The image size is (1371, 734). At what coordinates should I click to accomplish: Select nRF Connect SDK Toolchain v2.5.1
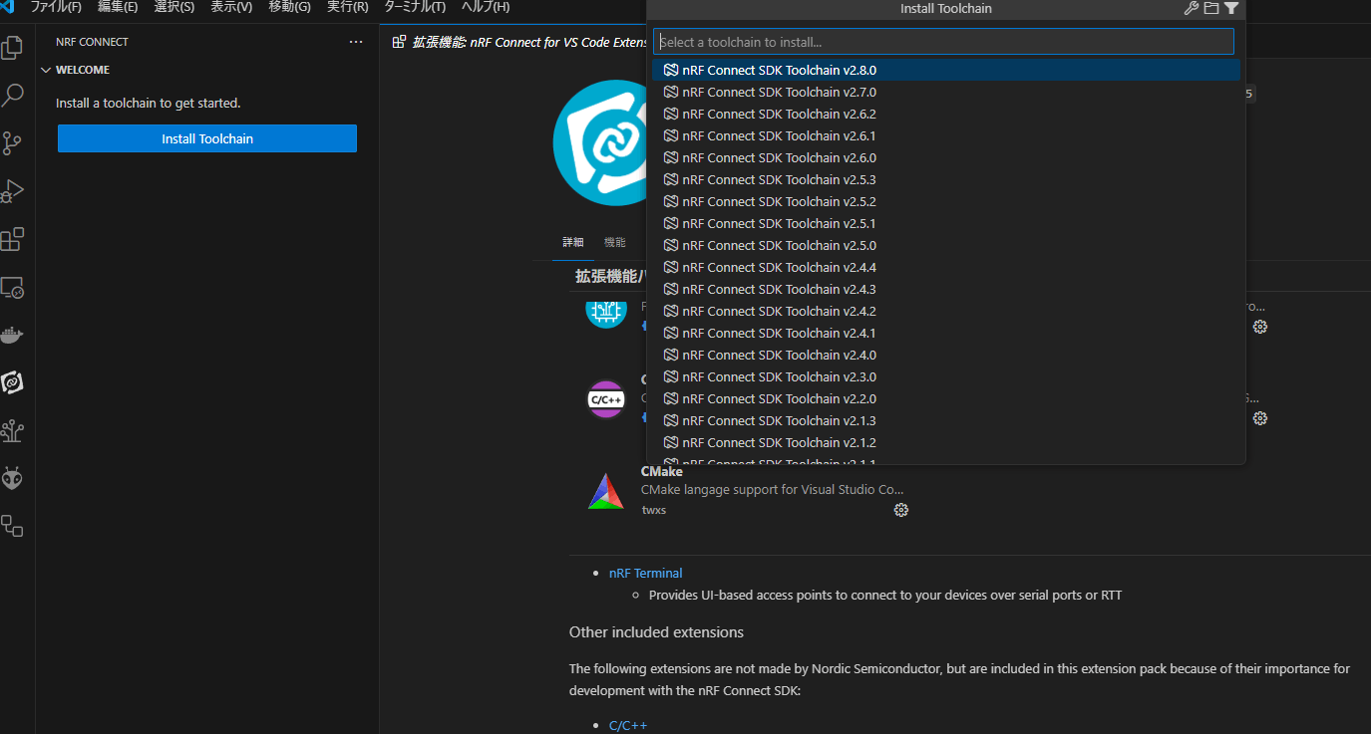tap(945, 223)
